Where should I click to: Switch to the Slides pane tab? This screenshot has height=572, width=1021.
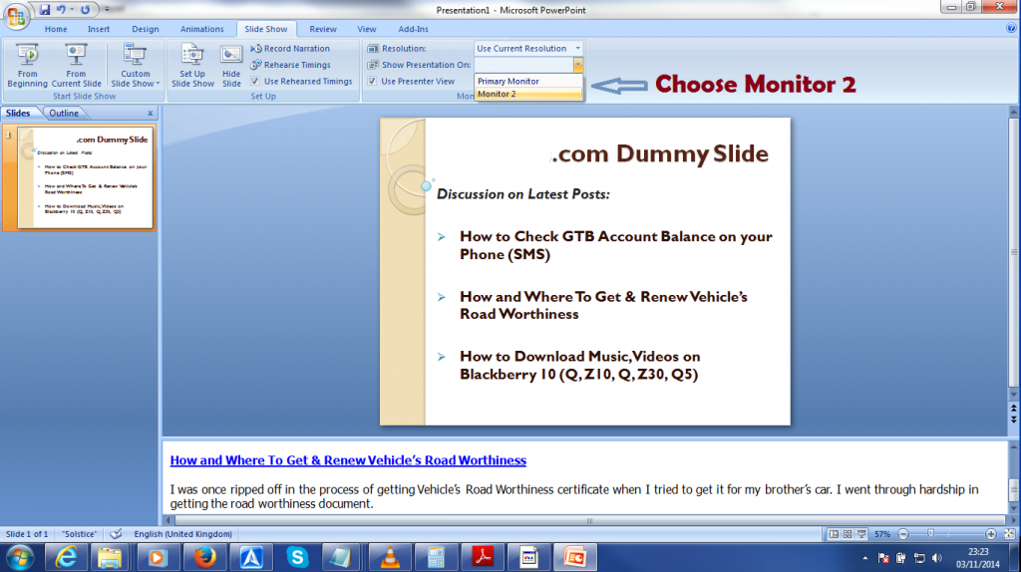point(18,114)
